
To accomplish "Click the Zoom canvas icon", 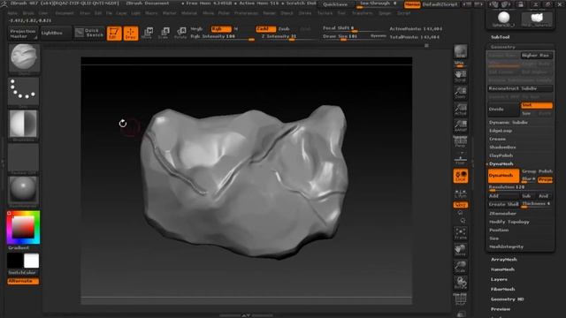I will (460, 93).
